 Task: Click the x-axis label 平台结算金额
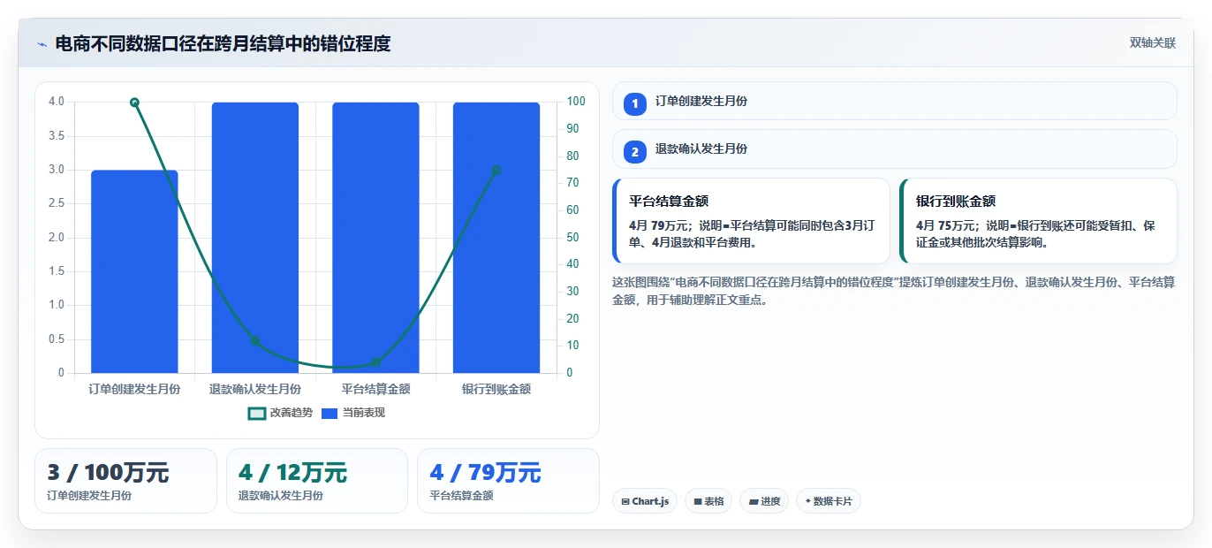click(x=375, y=389)
